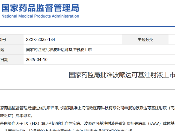Click the 国家药品监督管理局 logo text
175x131 pixels.
pyautogui.click(x=40, y=8)
